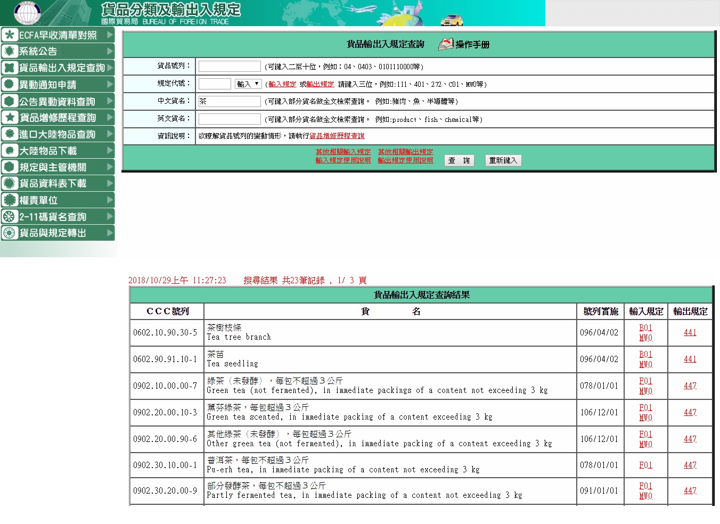Click the icon beside 貨品與規定轉出
720x524 pixels.
10,233
